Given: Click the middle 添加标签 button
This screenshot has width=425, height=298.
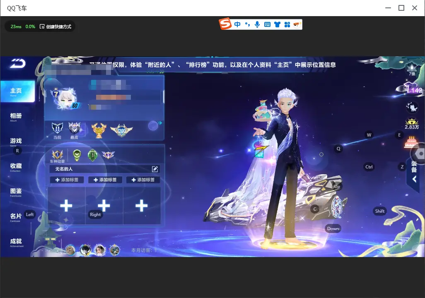Looking at the screenshot, I should click(x=105, y=180).
